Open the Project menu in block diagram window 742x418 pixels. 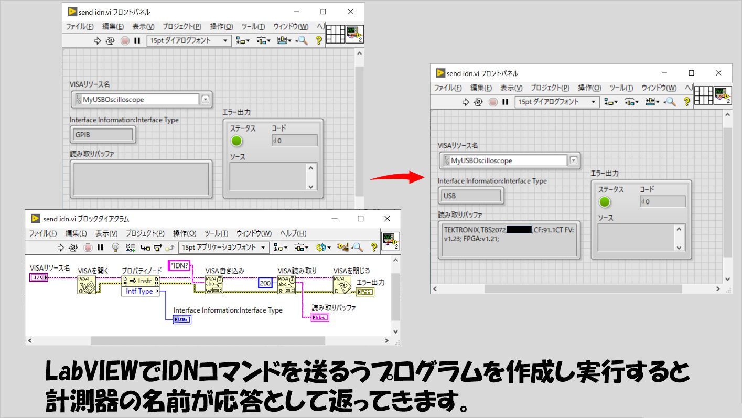145,233
